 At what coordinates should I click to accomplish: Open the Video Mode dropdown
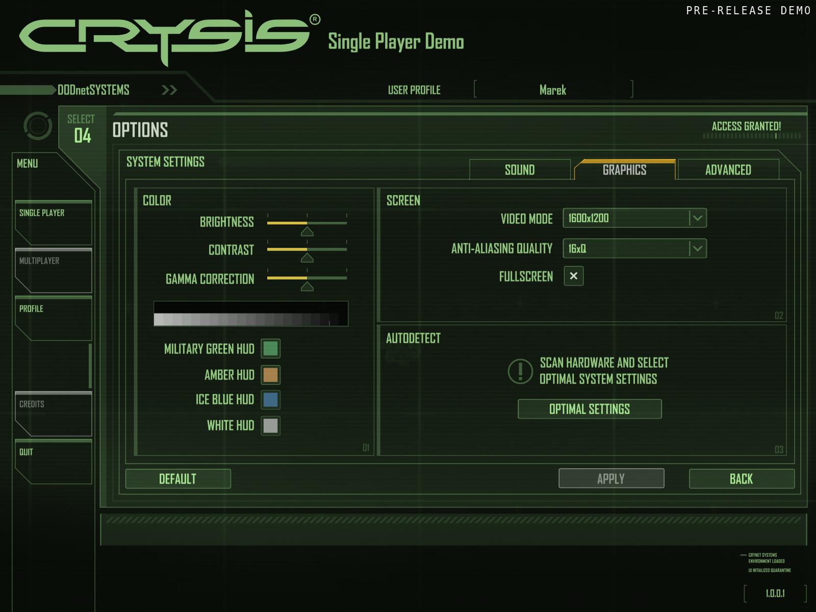click(634, 218)
